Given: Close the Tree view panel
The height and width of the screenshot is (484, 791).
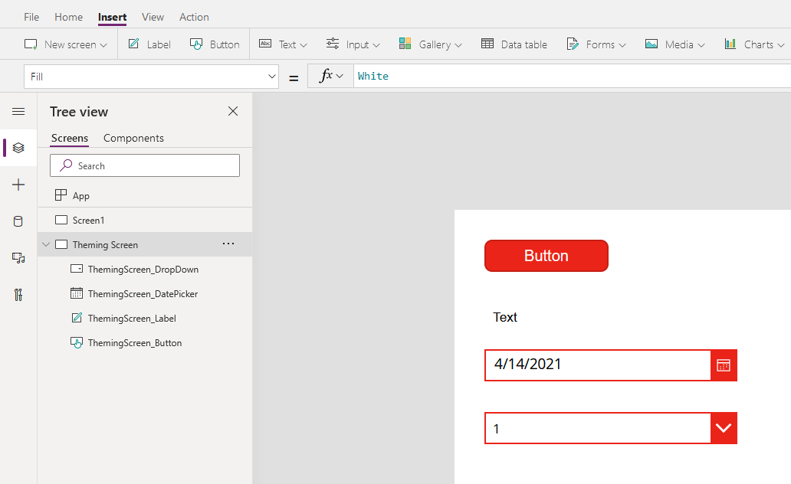Looking at the screenshot, I should tap(233, 112).
